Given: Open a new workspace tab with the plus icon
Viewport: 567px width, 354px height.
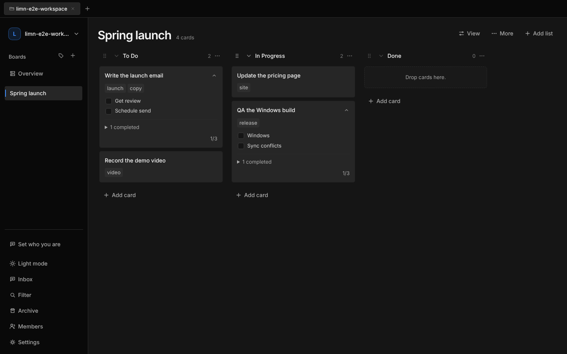Looking at the screenshot, I should pyautogui.click(x=87, y=9).
